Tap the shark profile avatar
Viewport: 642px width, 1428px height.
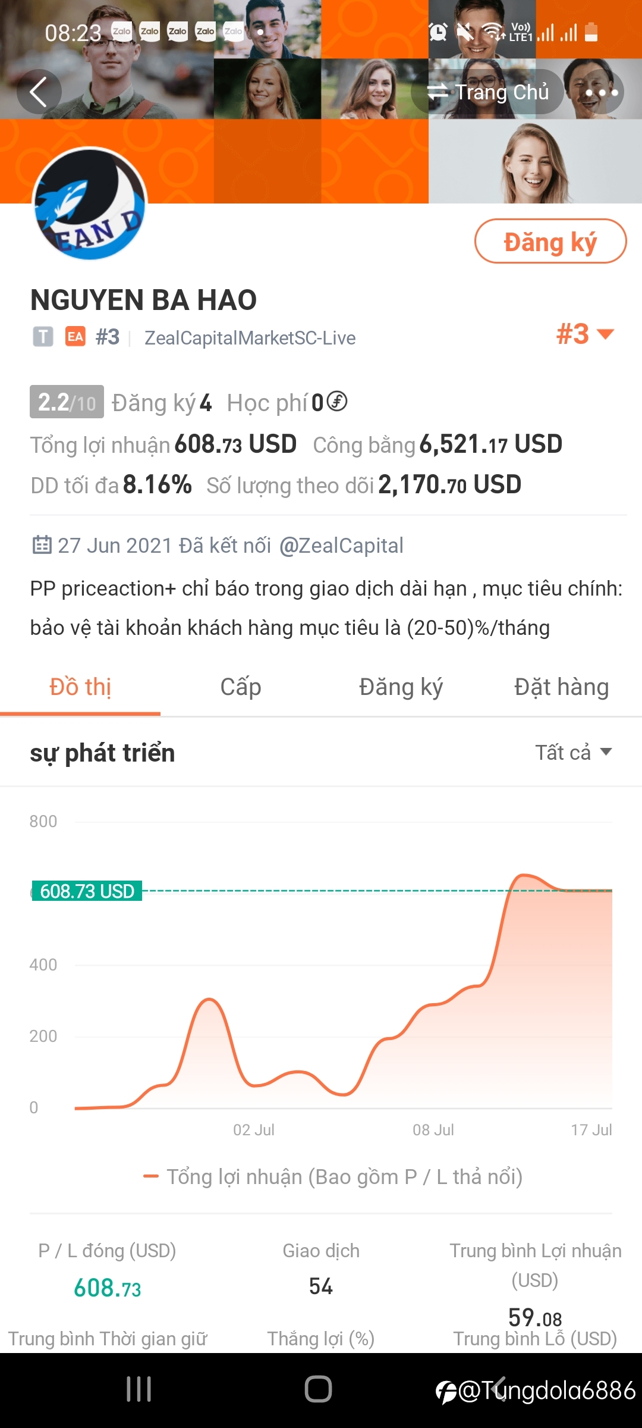pos(89,203)
